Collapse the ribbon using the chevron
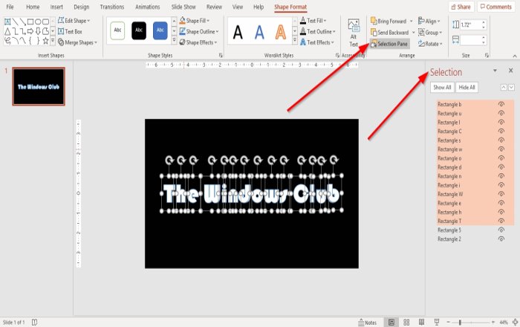The height and width of the screenshot is (327, 520). 515,56
